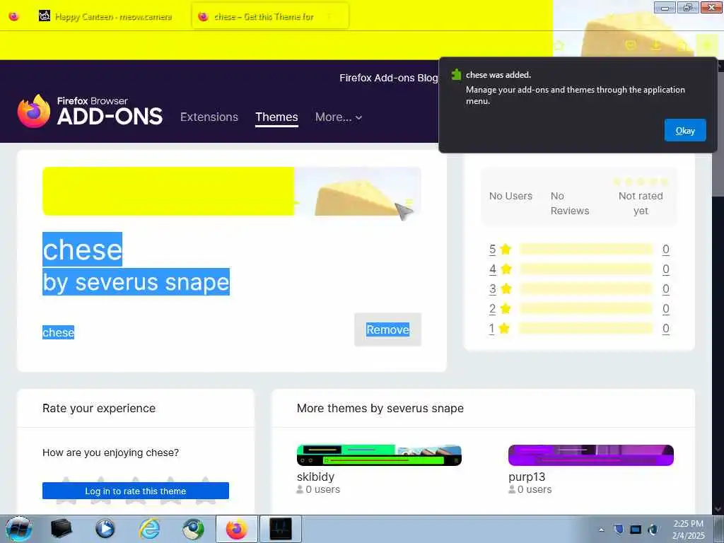This screenshot has height=543, width=724.
Task: Click 'Rate your experience' heading
Action: 99,408
